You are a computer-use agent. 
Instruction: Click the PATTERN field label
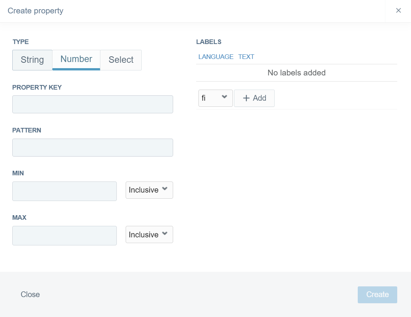click(27, 131)
